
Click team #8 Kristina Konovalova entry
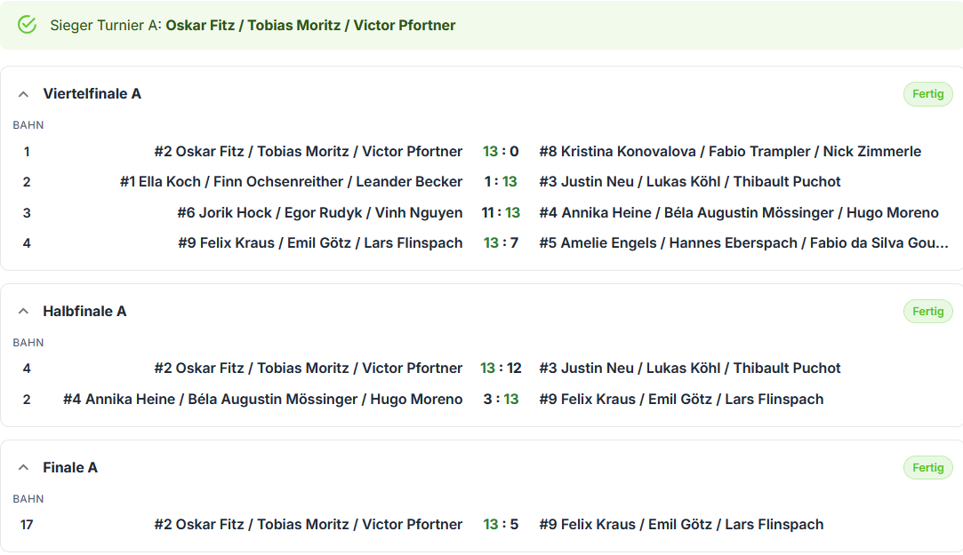click(x=730, y=152)
